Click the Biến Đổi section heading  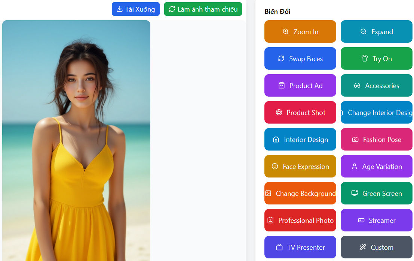click(x=277, y=12)
